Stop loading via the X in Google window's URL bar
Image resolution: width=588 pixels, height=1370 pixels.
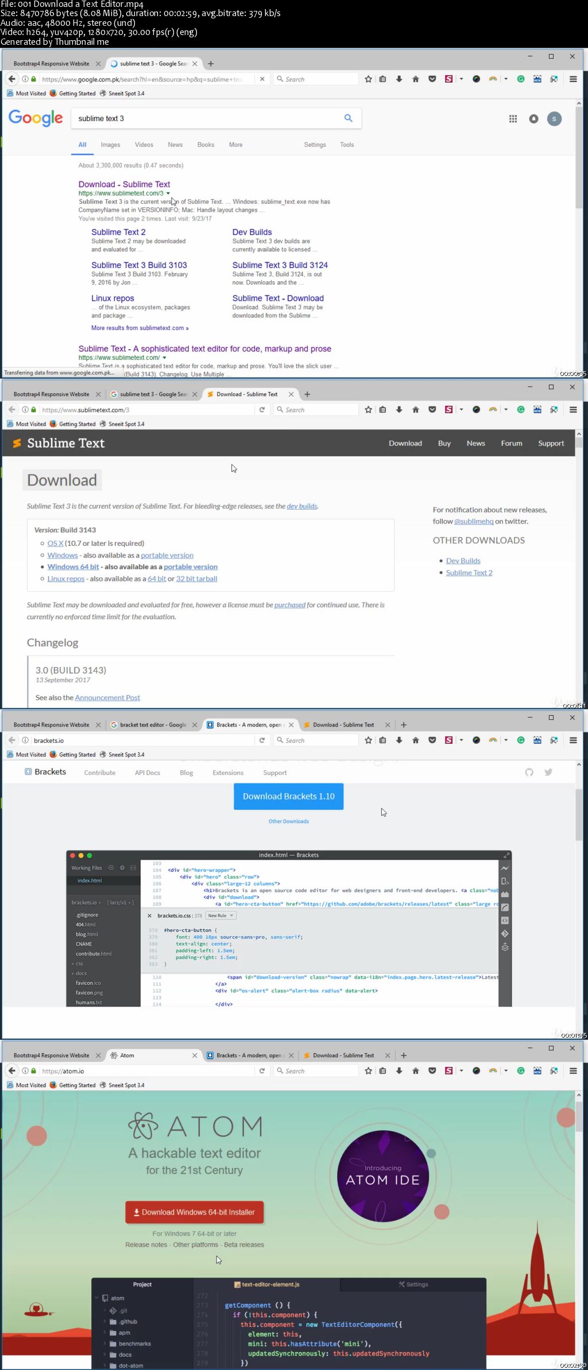[x=262, y=79]
